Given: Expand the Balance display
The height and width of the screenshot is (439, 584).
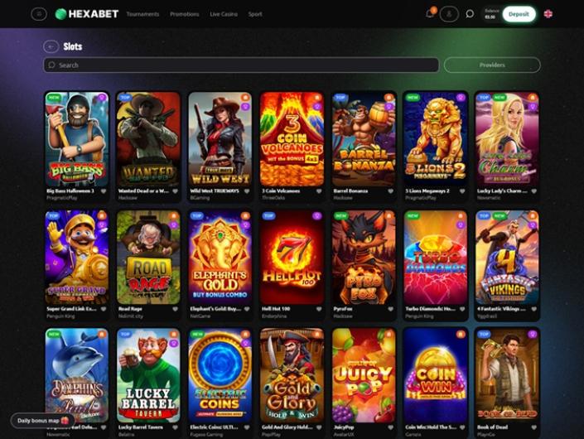Looking at the screenshot, I should (491, 14).
